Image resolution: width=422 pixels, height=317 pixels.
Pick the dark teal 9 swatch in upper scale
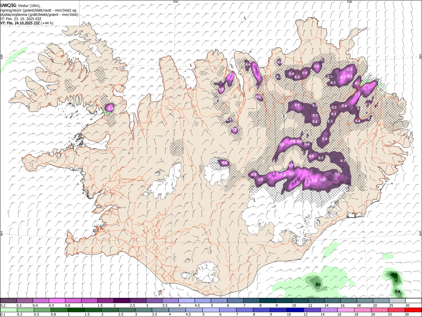[x=284, y=300]
